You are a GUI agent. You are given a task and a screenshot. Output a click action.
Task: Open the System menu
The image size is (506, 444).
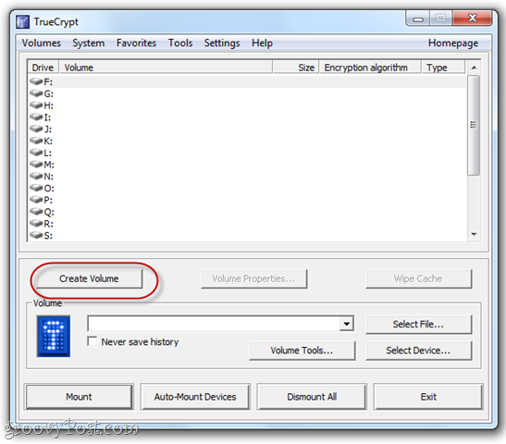coord(89,43)
